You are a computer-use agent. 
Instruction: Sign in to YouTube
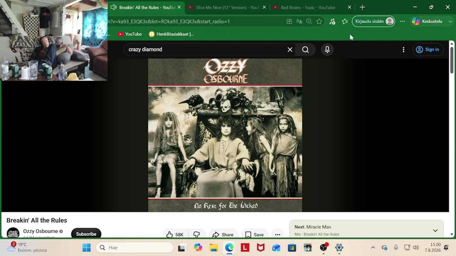coord(427,49)
